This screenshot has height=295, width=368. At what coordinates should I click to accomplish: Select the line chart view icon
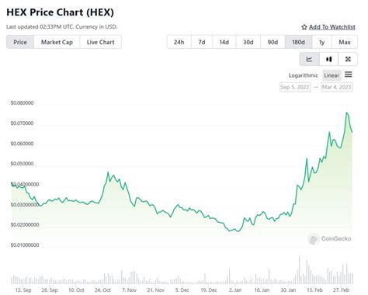coord(309,59)
